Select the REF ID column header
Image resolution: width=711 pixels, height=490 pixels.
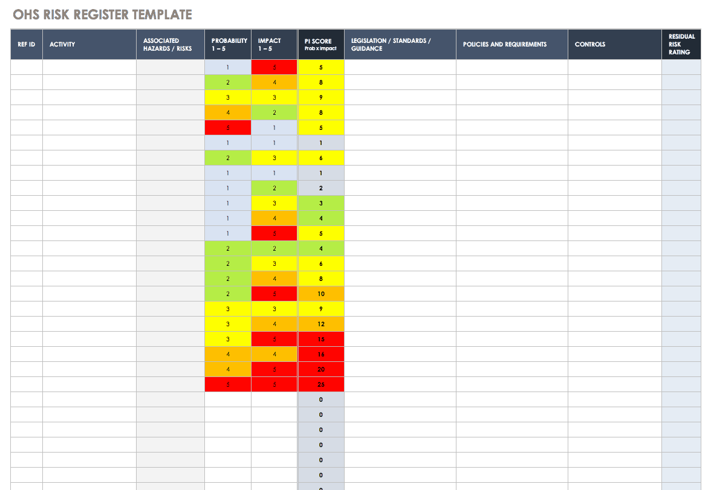point(25,44)
